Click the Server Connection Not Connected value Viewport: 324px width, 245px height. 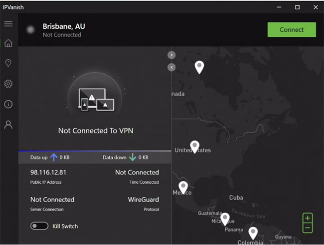[x=52, y=200]
